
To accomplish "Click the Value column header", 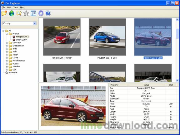I will click(146, 85).
